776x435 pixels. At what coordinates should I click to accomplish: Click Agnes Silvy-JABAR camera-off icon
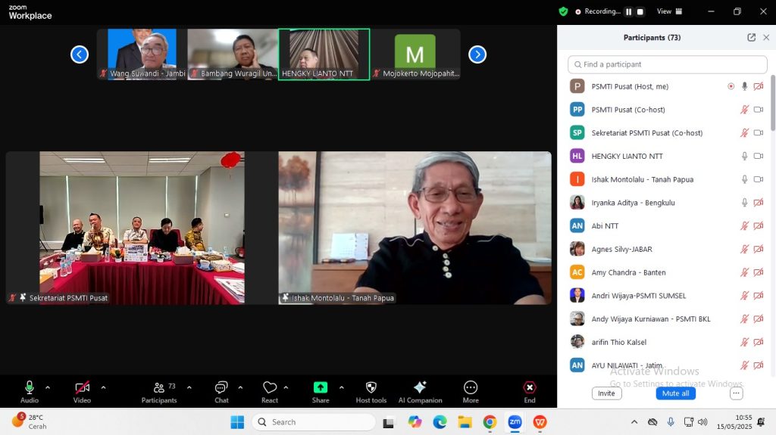tap(758, 249)
